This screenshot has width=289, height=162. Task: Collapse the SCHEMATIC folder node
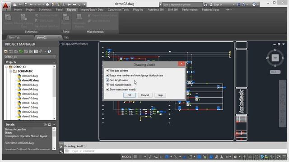pyautogui.click(x=11, y=71)
